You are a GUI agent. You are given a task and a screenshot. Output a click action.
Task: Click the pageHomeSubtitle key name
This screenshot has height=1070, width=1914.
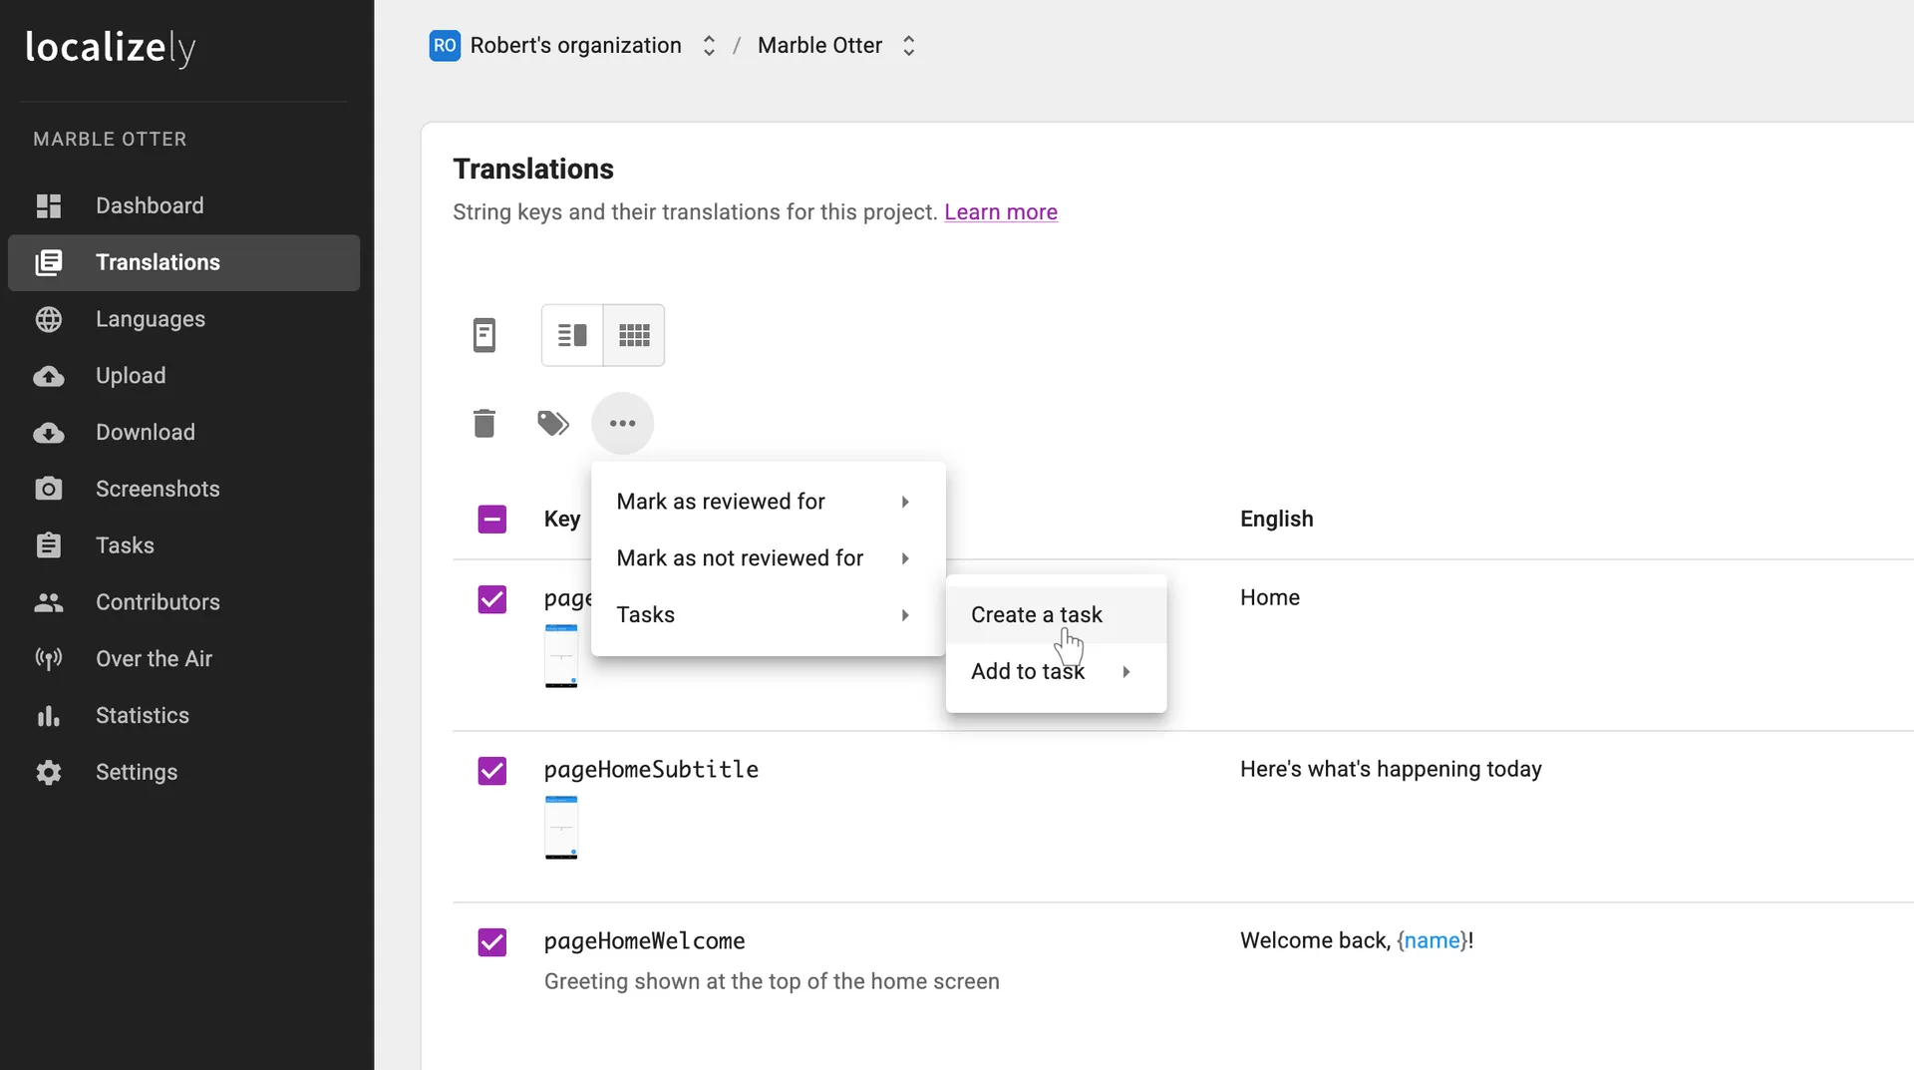tap(652, 769)
